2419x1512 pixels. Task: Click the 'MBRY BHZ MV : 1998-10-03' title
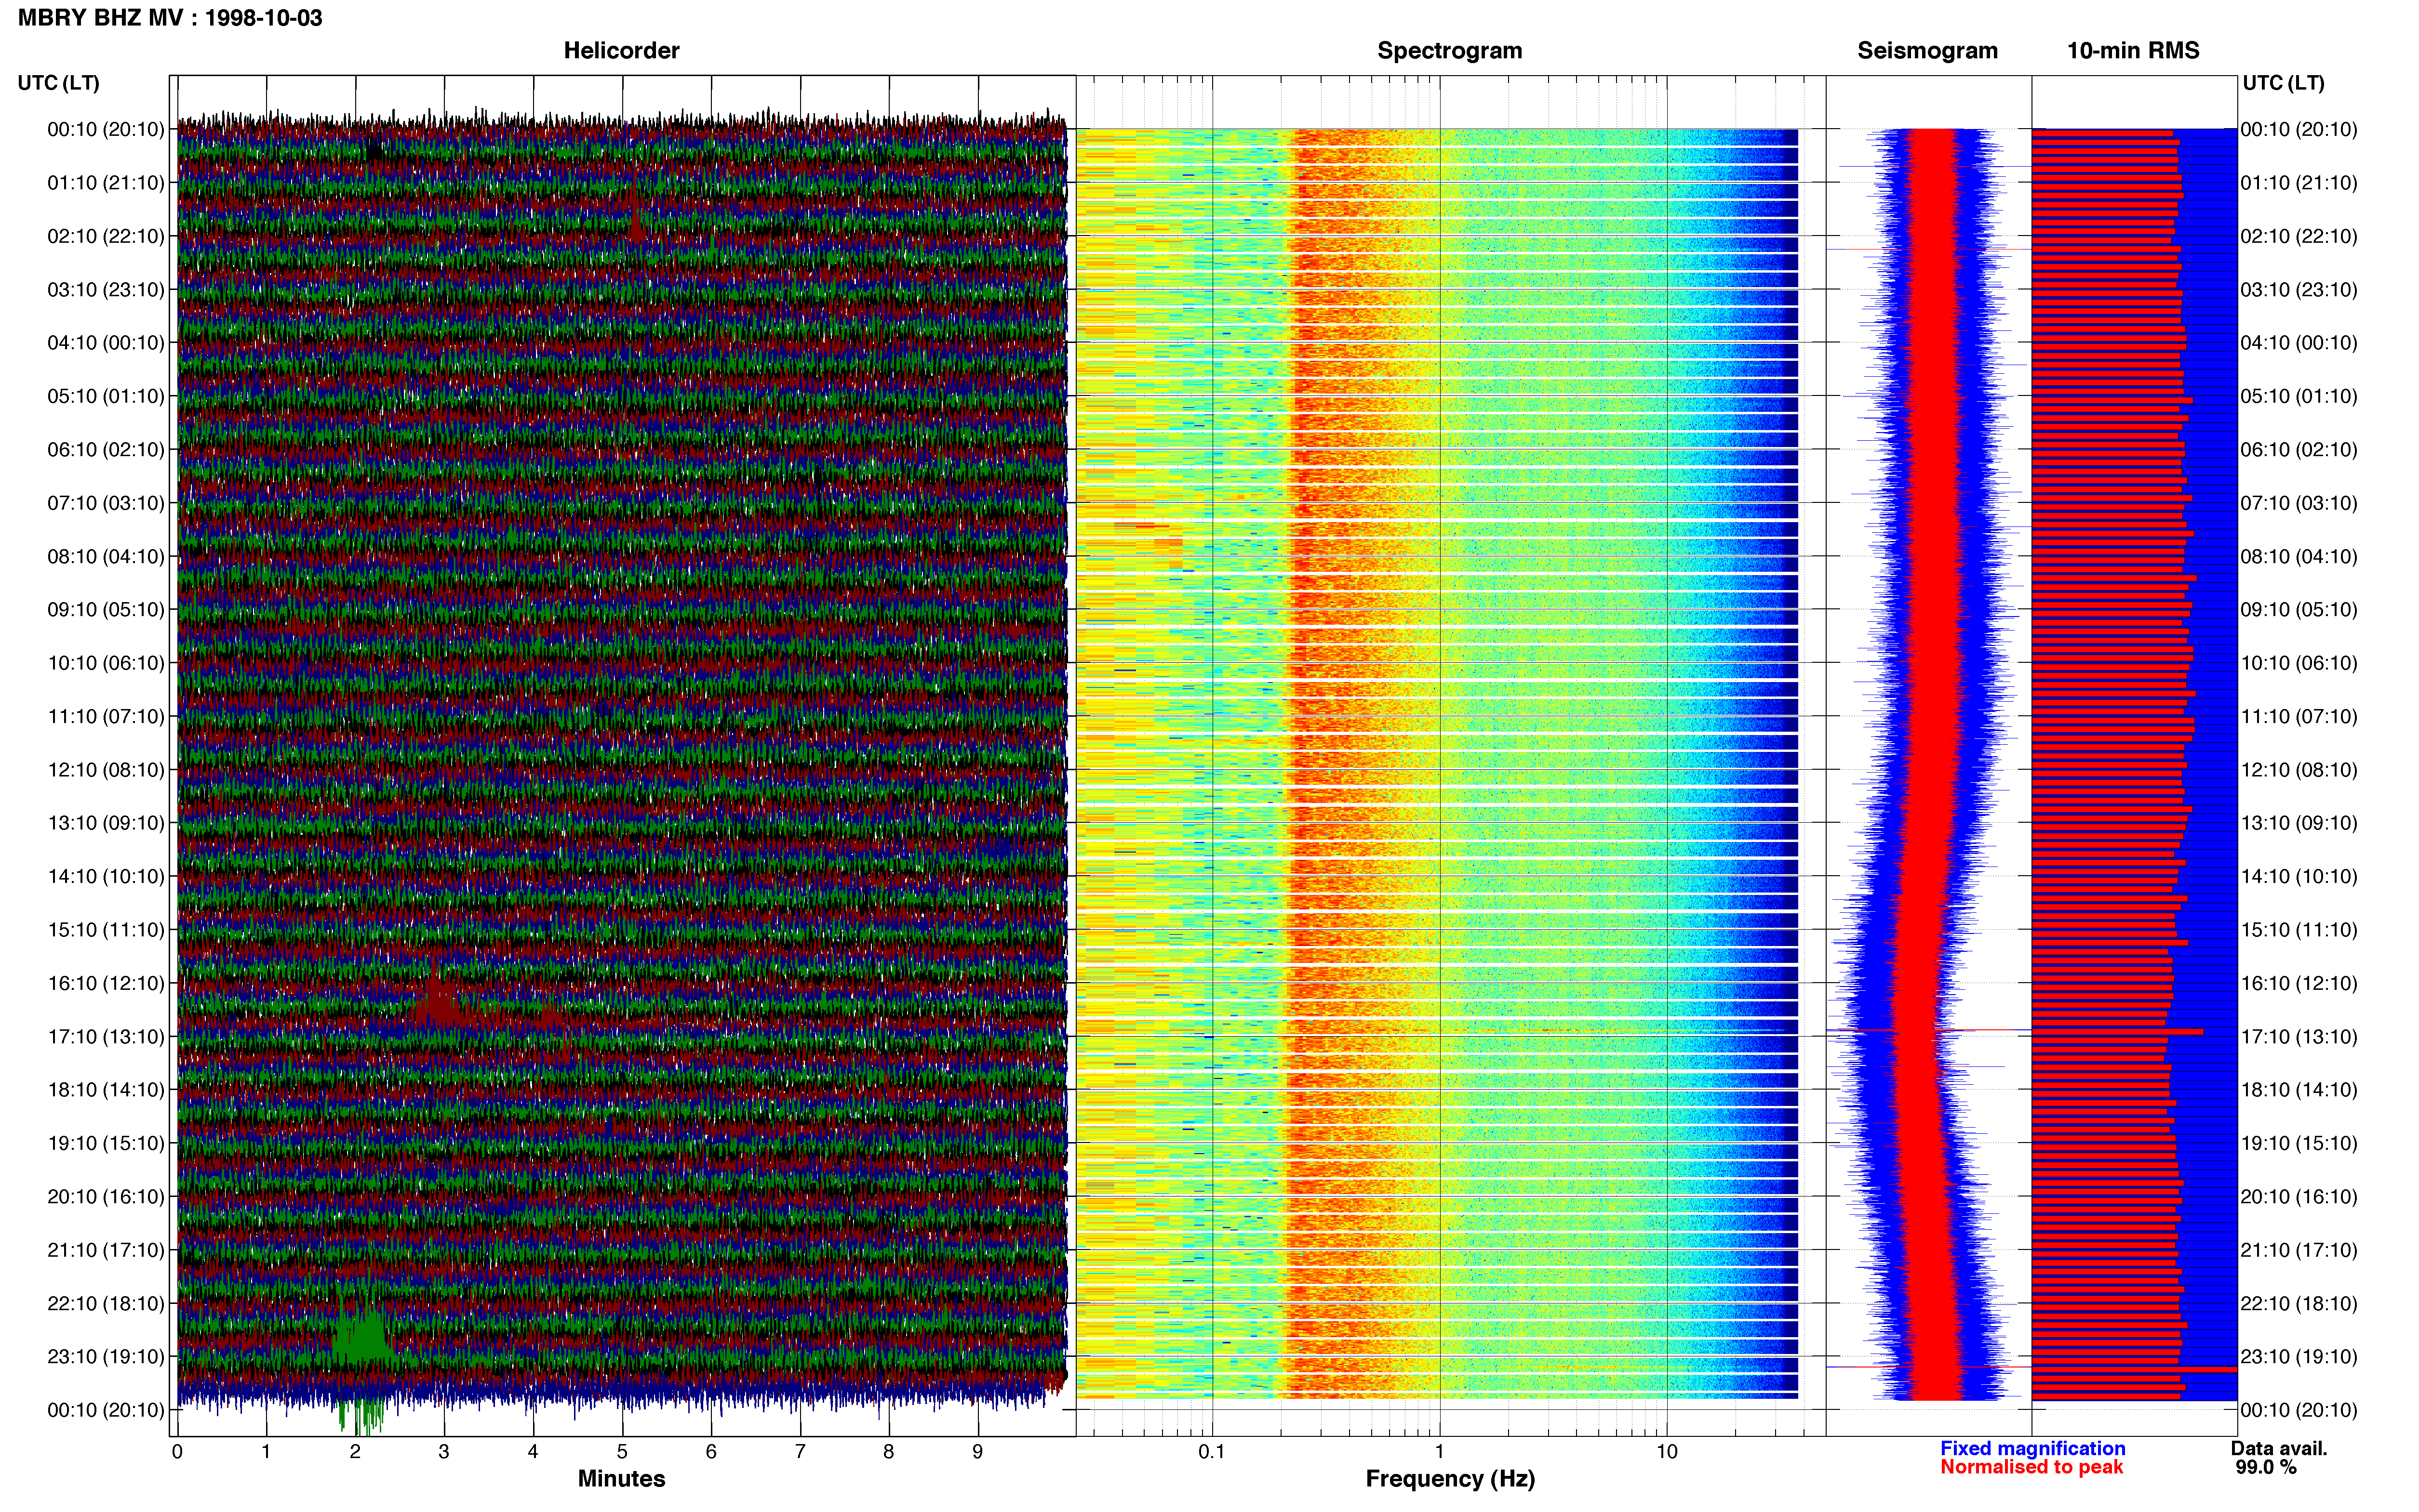point(170,18)
